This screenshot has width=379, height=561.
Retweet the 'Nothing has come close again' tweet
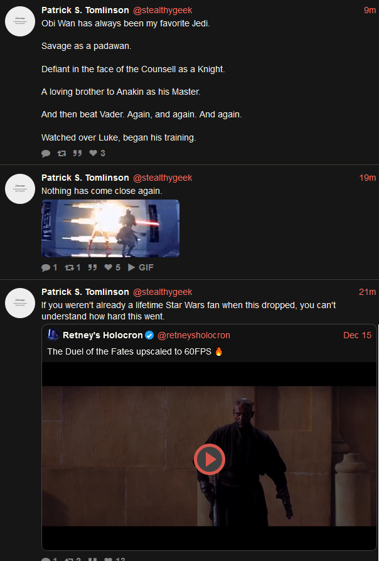click(73, 267)
